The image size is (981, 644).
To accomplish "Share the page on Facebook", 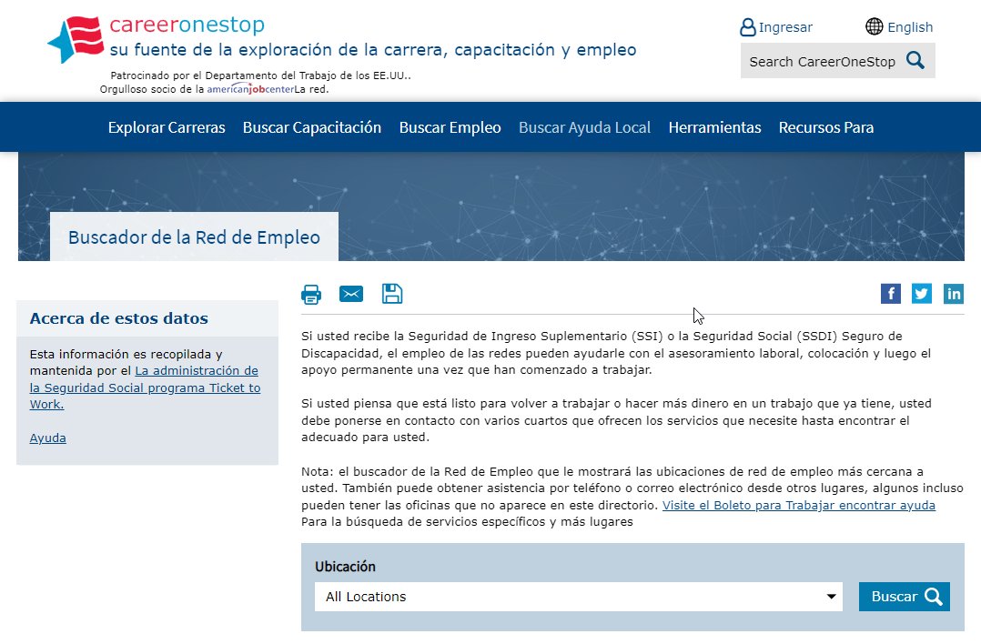I will coord(890,293).
